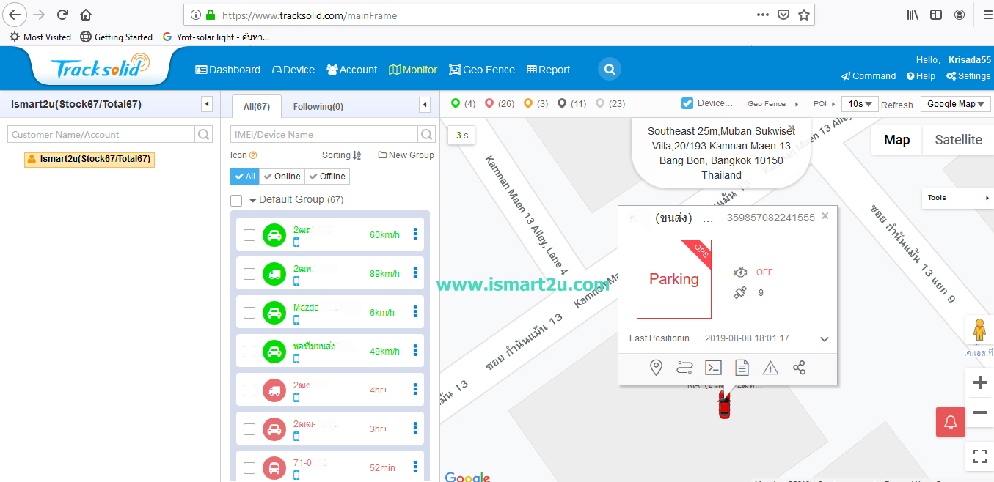The width and height of the screenshot is (994, 482).
Task: Open device details document icon in popup
Action: click(742, 368)
